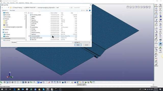The height and width of the screenshot is (91, 163).
Task: Open the Curve tool in right toolbar
Action: coord(160,9)
